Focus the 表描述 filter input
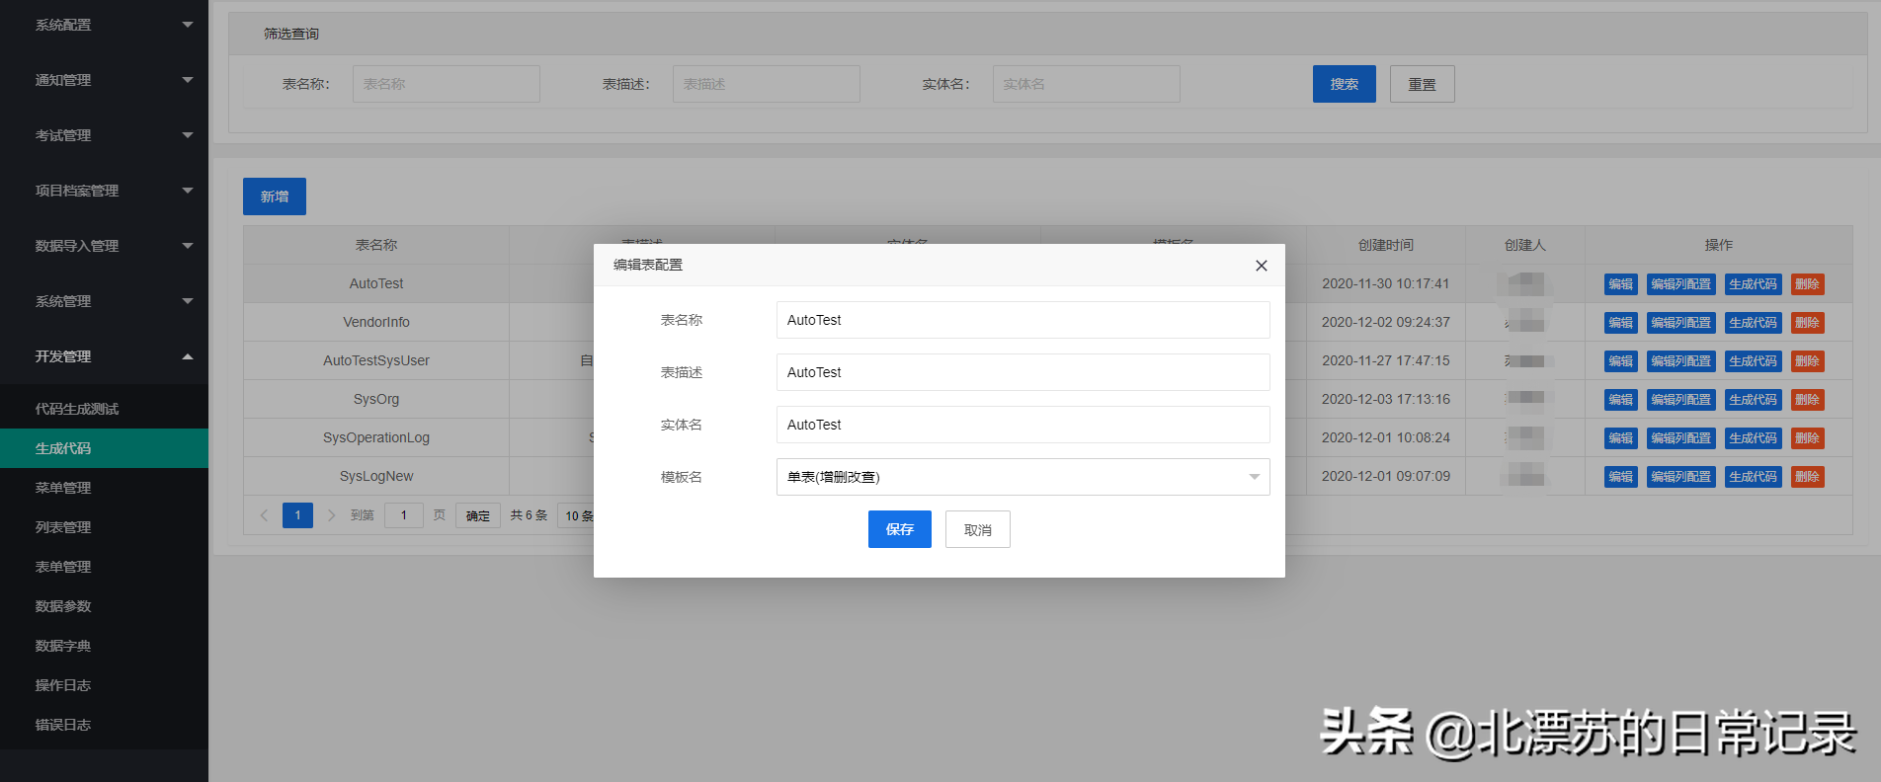Viewport: 1881px width, 782px height. 767,84
